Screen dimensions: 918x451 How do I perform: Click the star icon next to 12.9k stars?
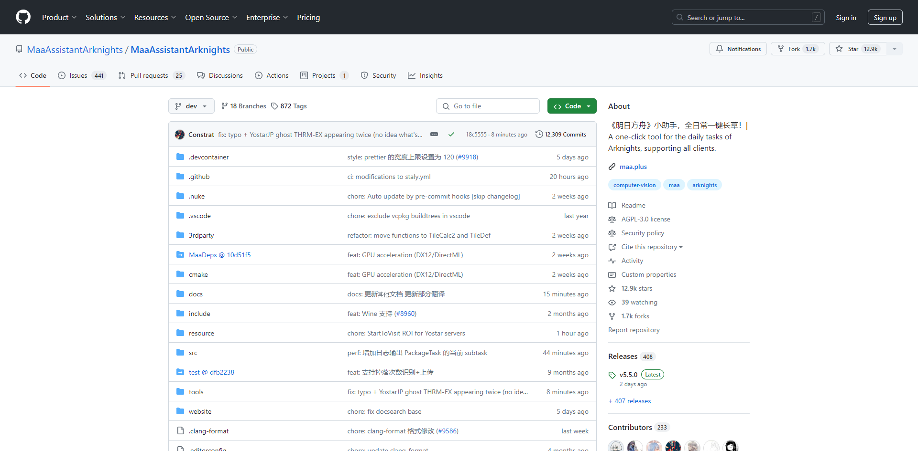(612, 288)
